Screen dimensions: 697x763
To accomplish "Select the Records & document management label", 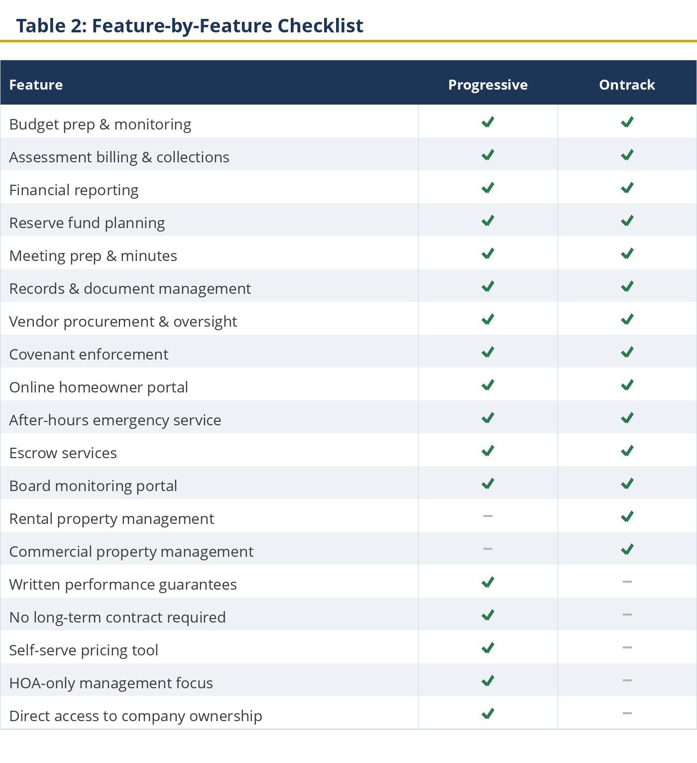I will tap(130, 289).
